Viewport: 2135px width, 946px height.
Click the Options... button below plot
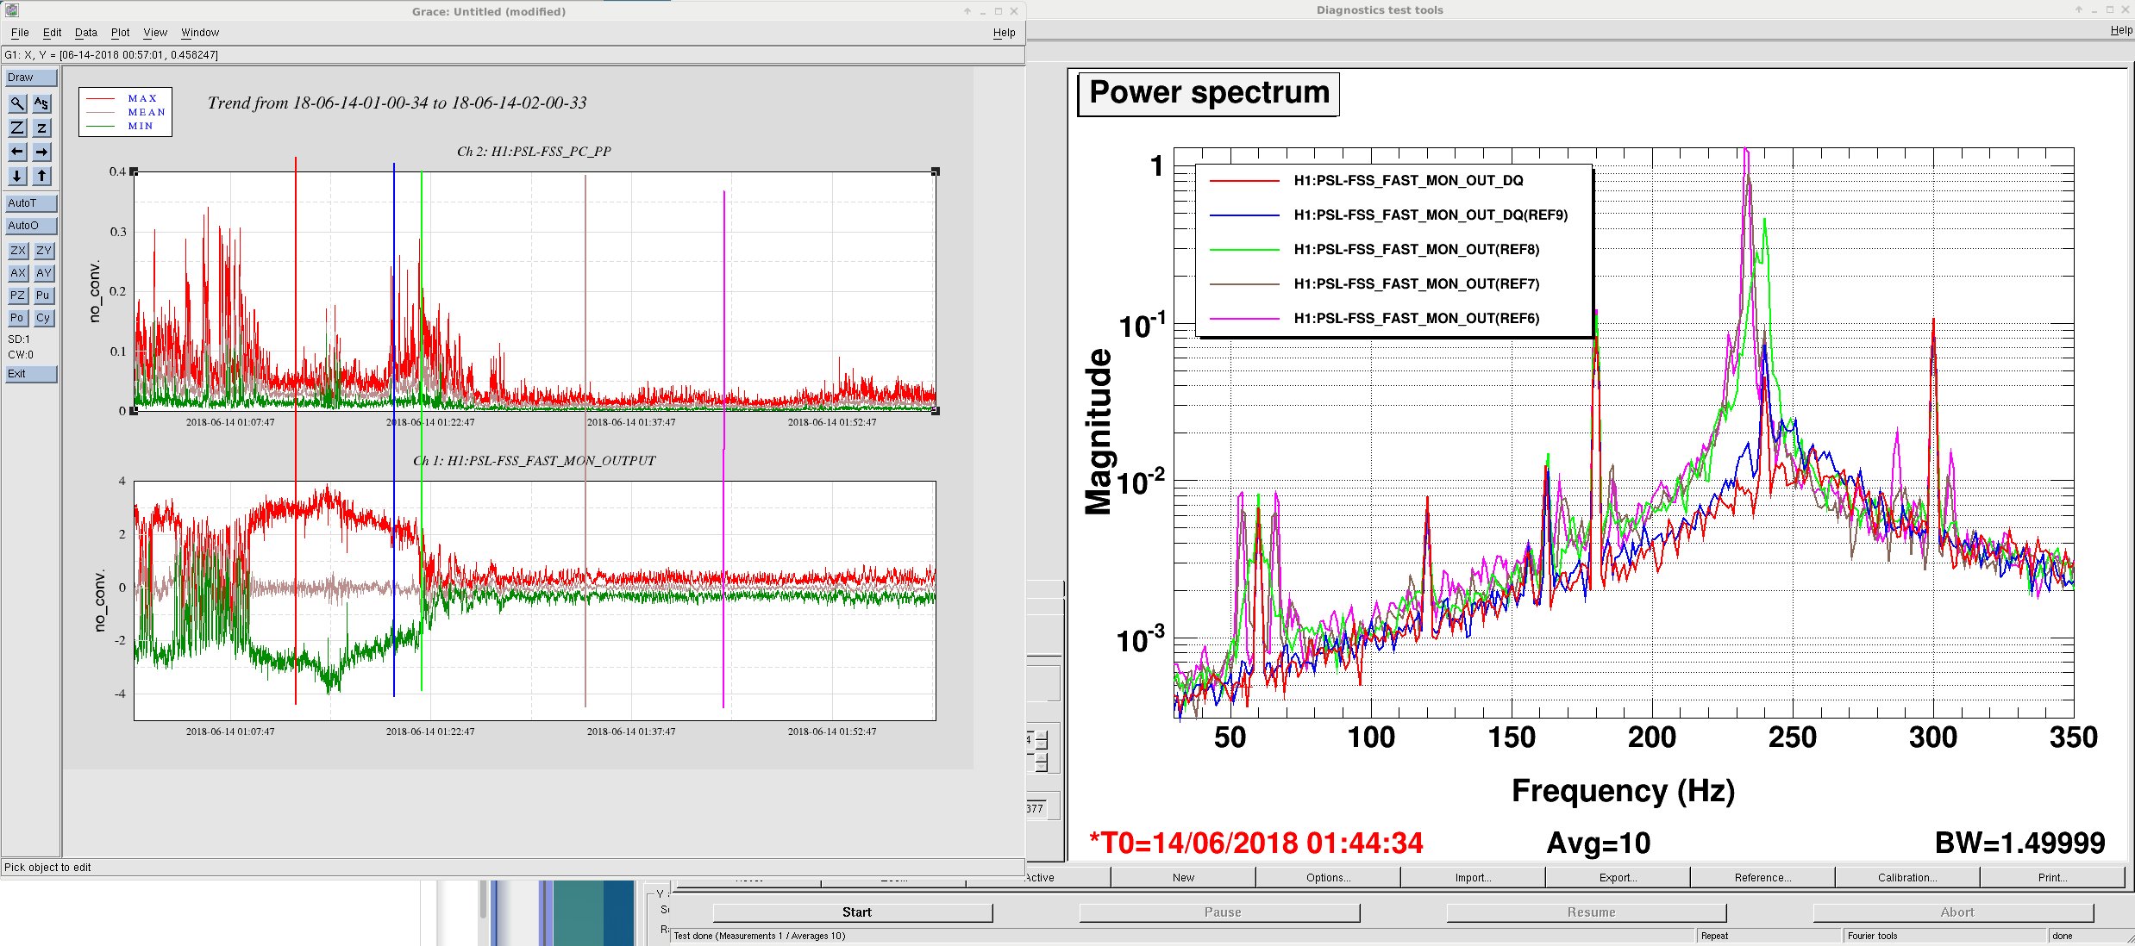(1328, 878)
